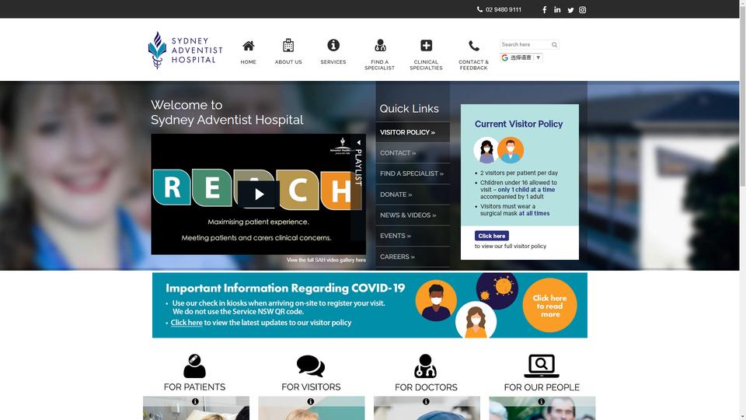The image size is (746, 420).
Task: Click the For Patients photo thumbnail
Action: point(196,408)
